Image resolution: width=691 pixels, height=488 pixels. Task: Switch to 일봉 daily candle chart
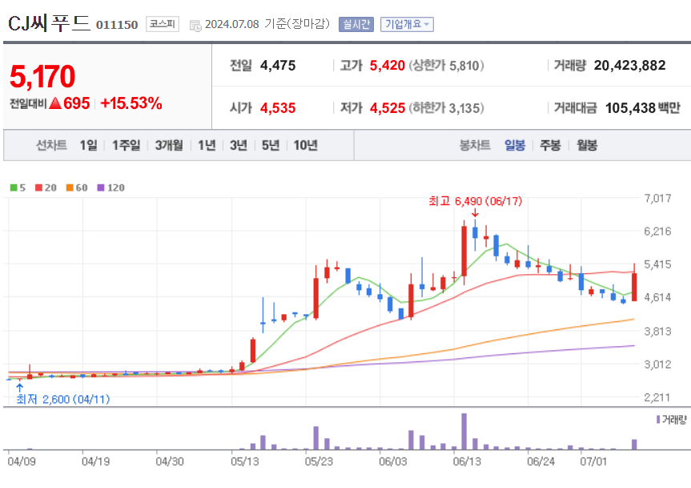(x=515, y=145)
